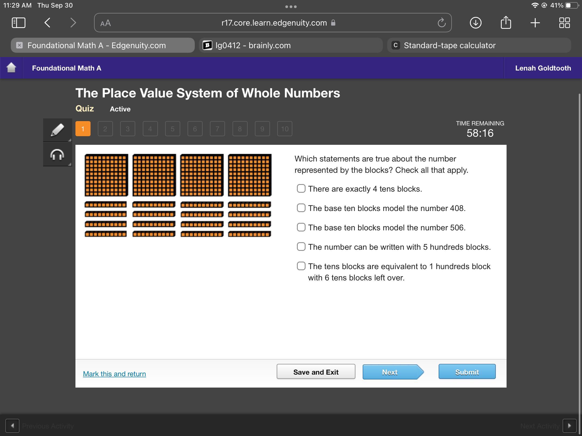Click the Submit button

coord(467,372)
